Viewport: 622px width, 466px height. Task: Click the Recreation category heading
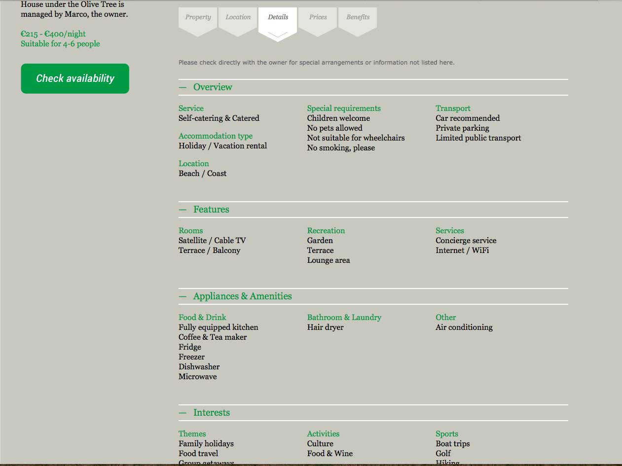point(326,231)
